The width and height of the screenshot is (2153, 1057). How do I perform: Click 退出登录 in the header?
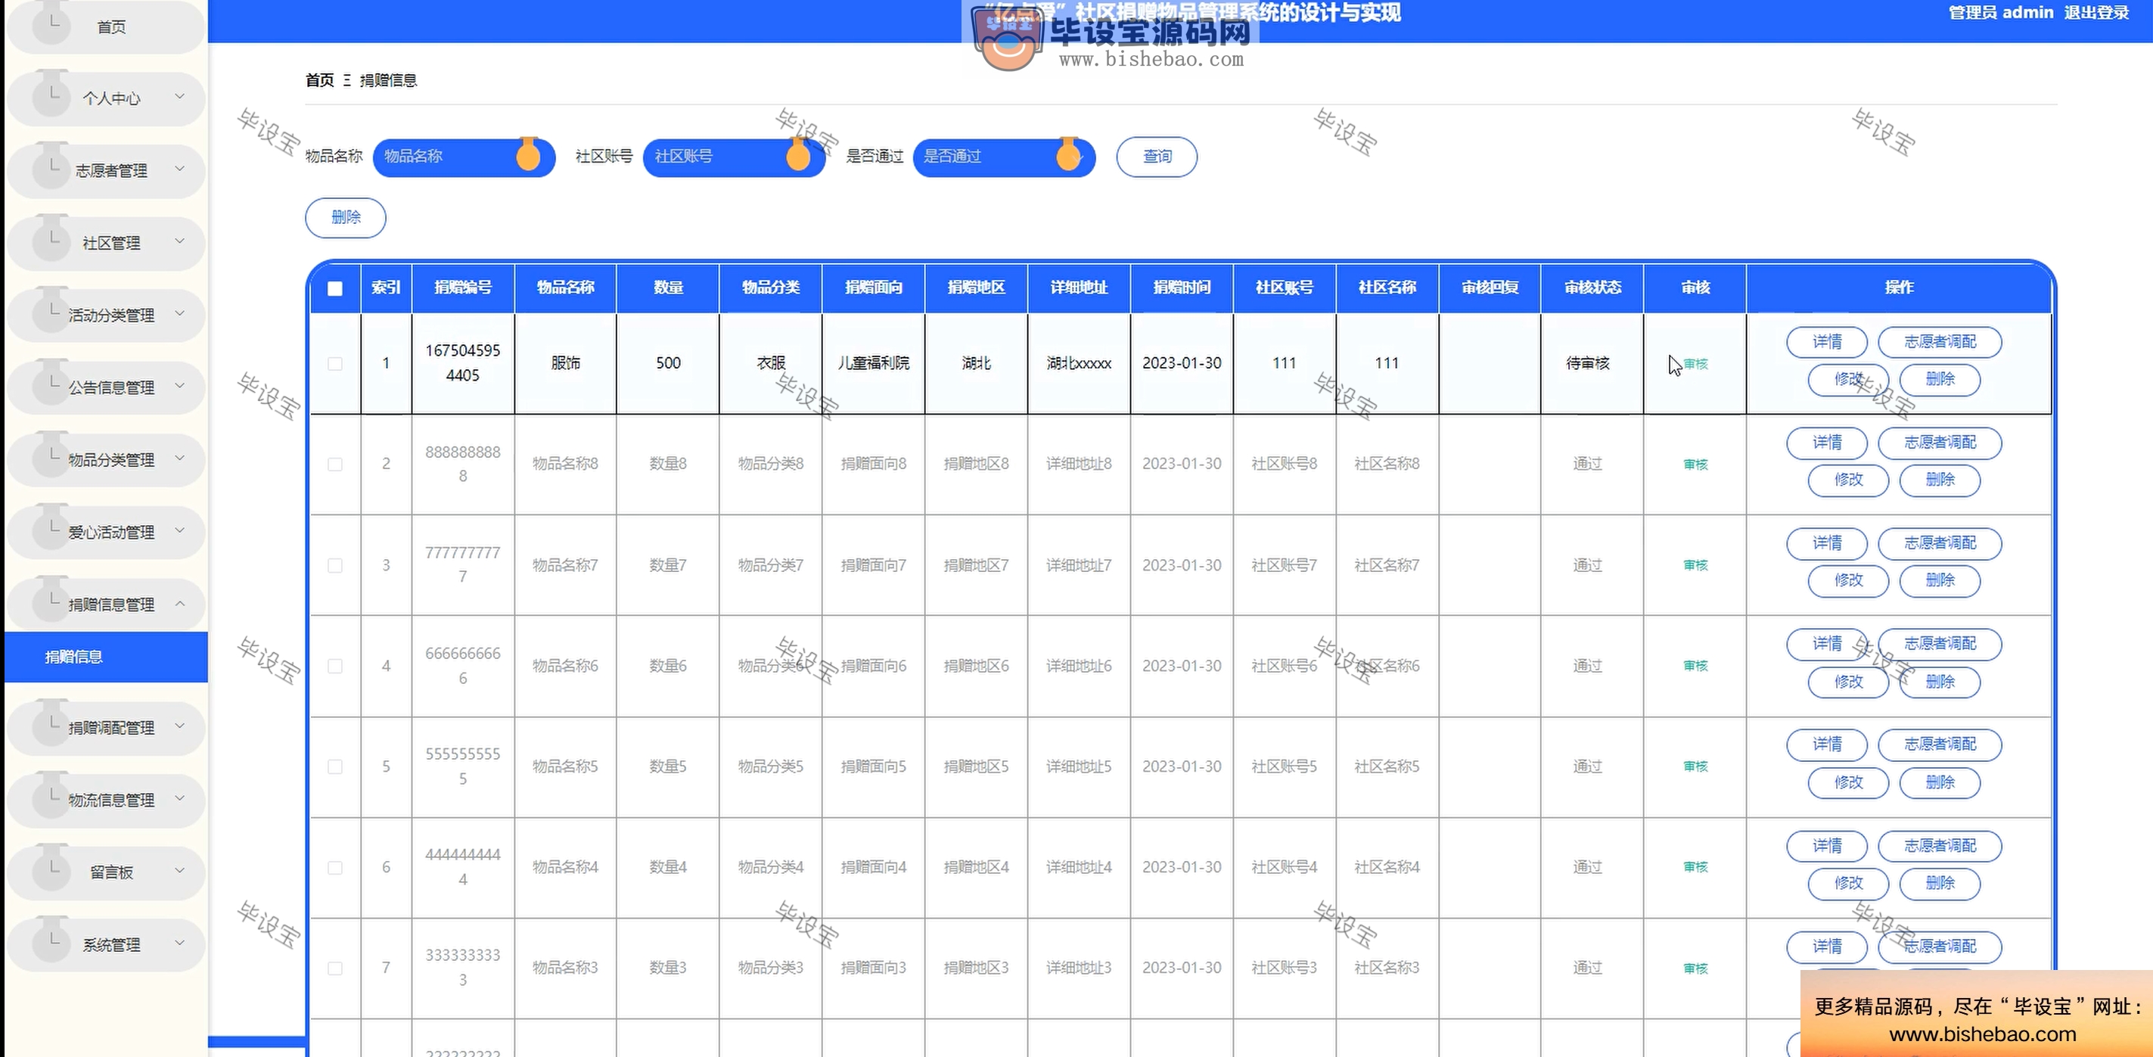point(2096,13)
